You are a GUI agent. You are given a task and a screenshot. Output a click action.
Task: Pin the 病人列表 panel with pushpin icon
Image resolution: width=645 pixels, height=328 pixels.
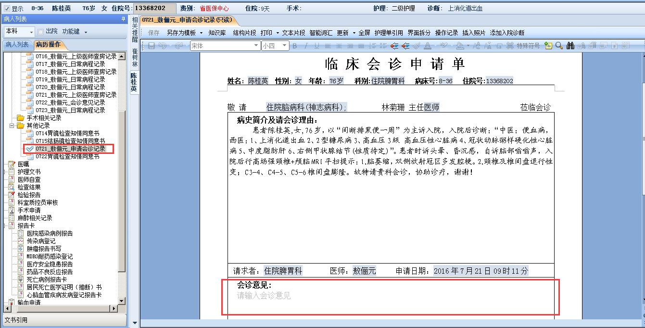point(123,19)
